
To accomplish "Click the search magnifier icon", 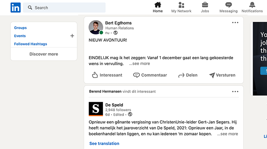I will [30, 8].
